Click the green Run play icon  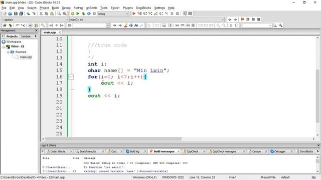78,13
